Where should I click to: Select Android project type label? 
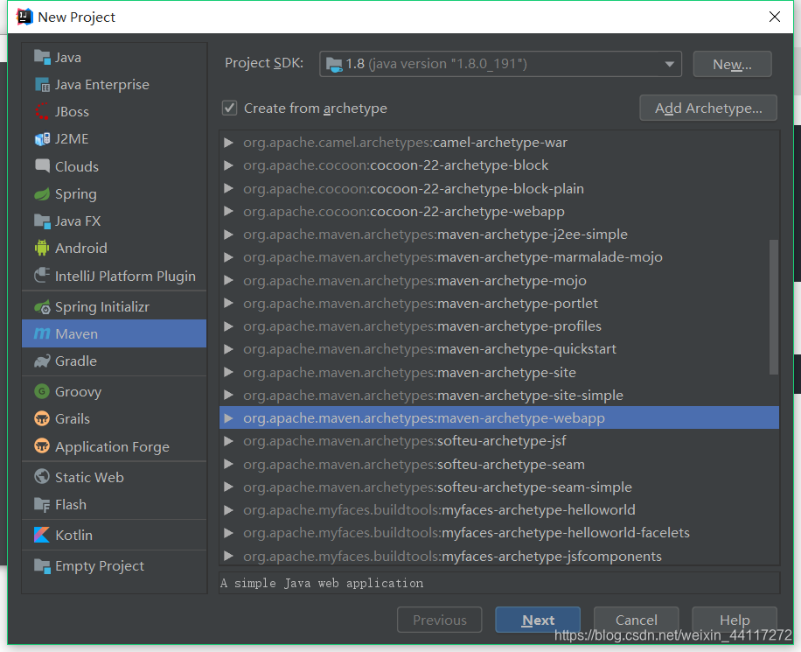(x=81, y=249)
